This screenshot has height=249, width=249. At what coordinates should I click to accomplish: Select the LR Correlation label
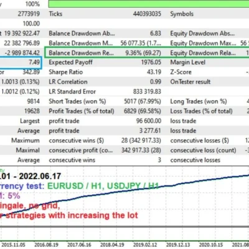tap(68, 82)
